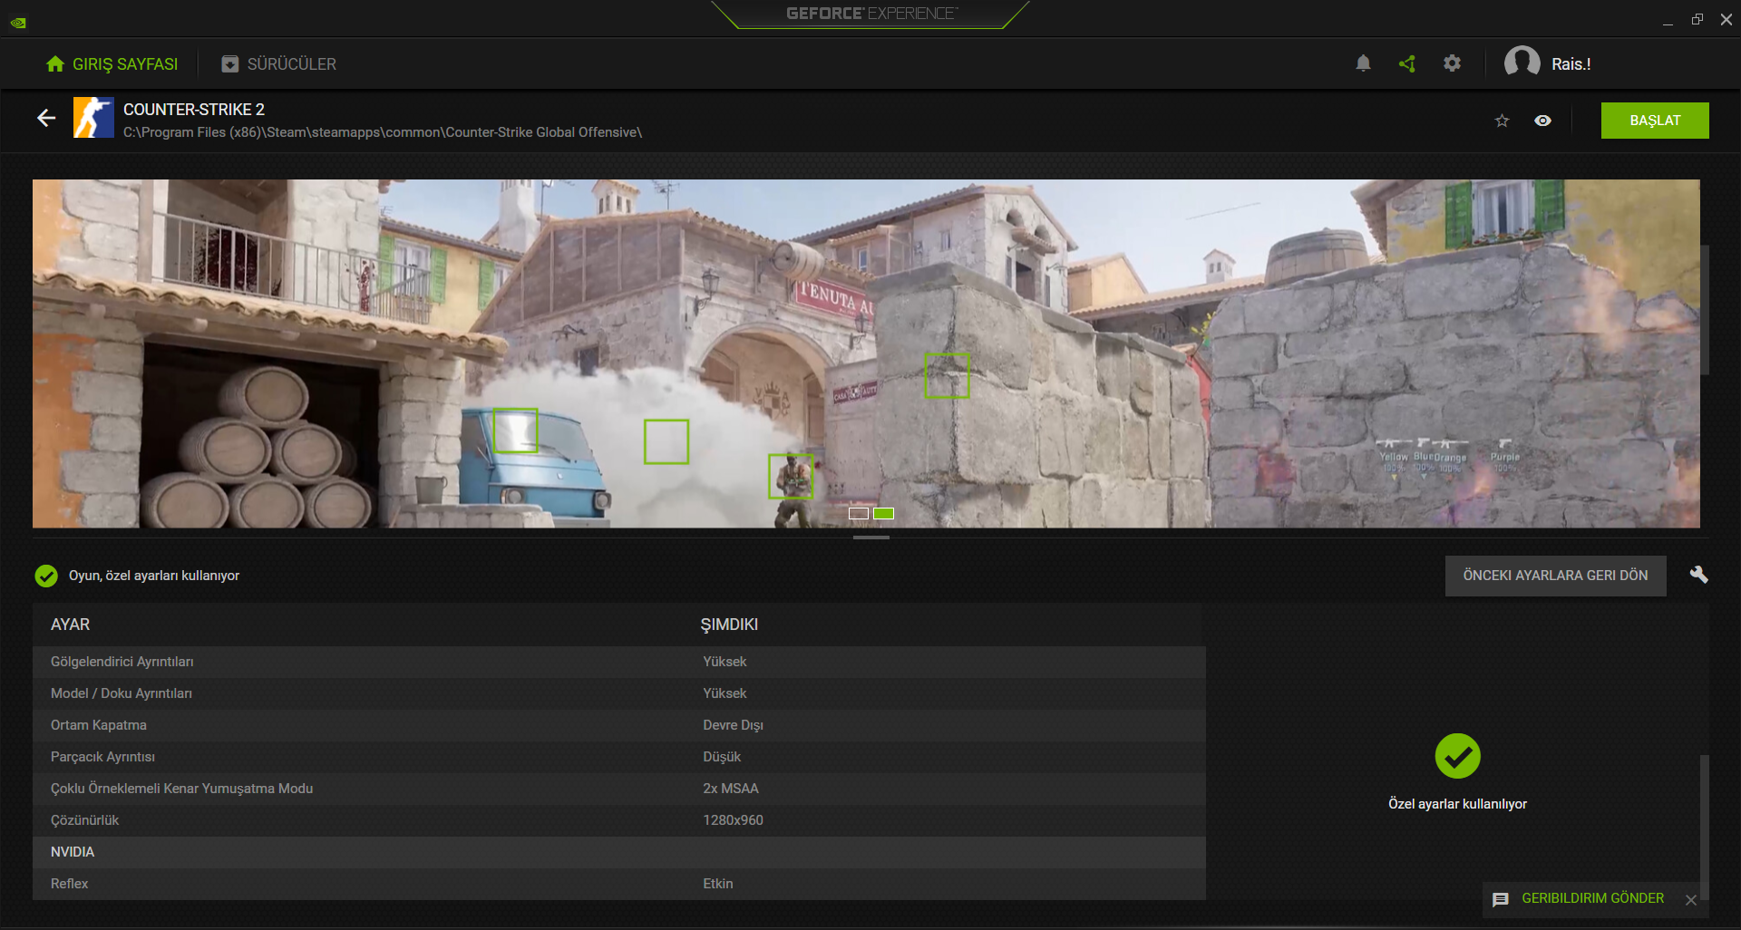Click the NVIDIA logo icon
The width and height of the screenshot is (1741, 930).
[x=18, y=22]
